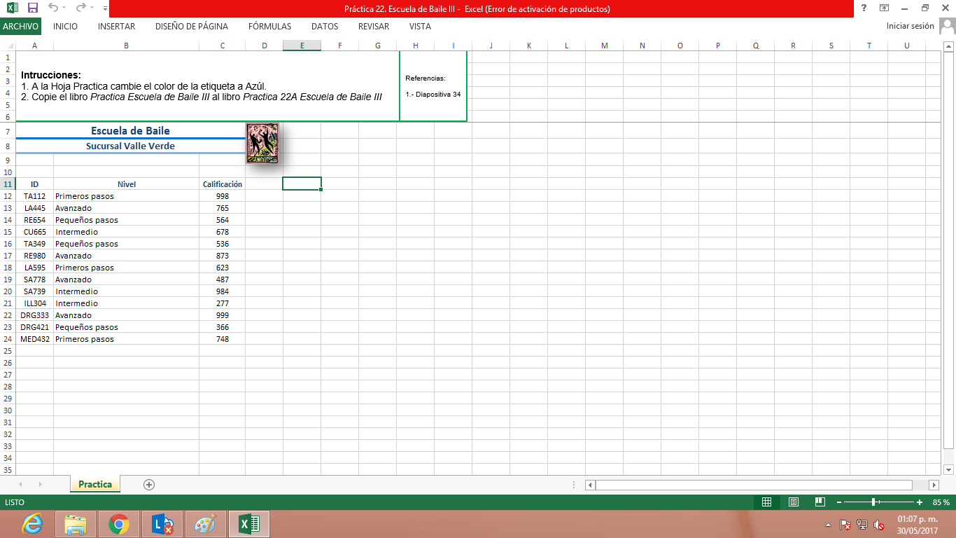
Task: Switch to the FÓRMULAS ribbon tab
Action: click(x=270, y=27)
